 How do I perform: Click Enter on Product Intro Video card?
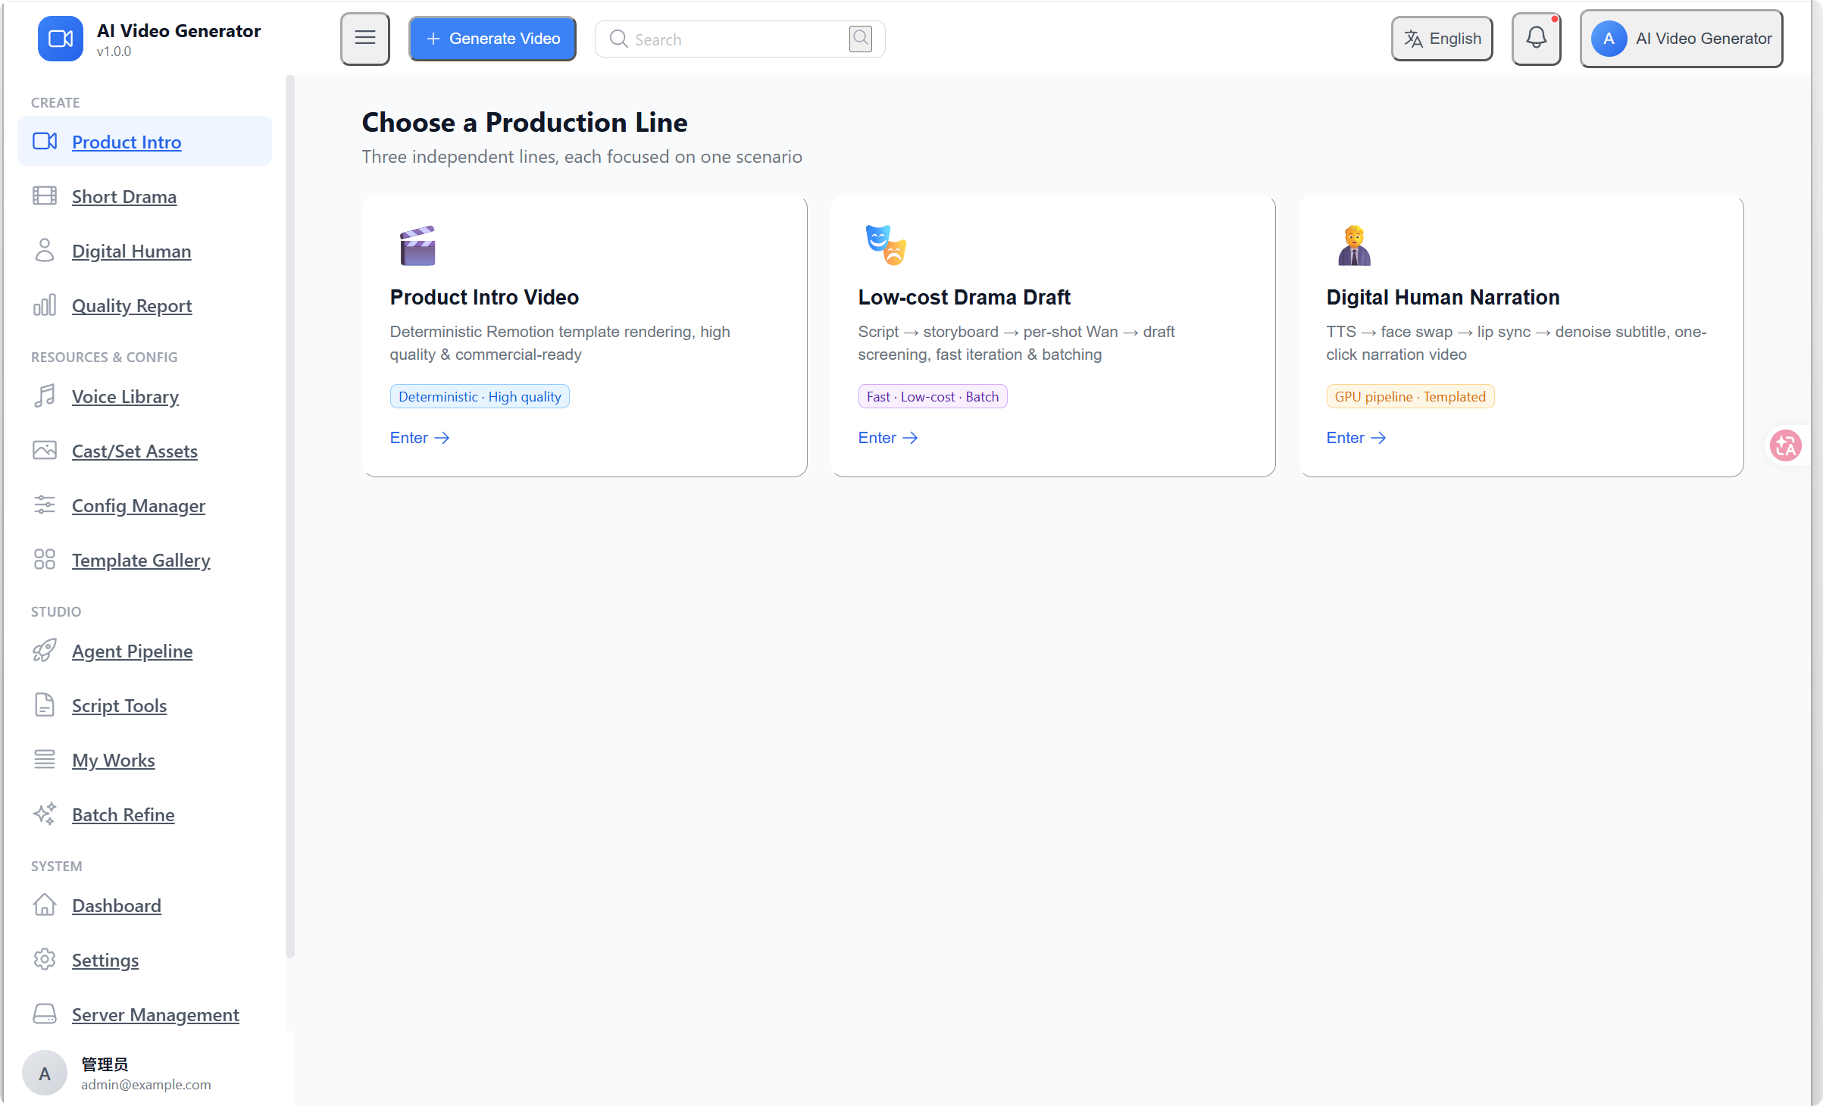420,438
